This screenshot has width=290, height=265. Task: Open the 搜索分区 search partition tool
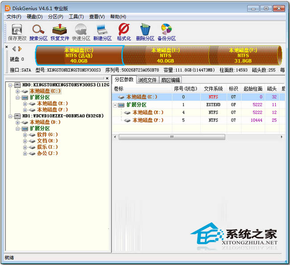[38, 33]
